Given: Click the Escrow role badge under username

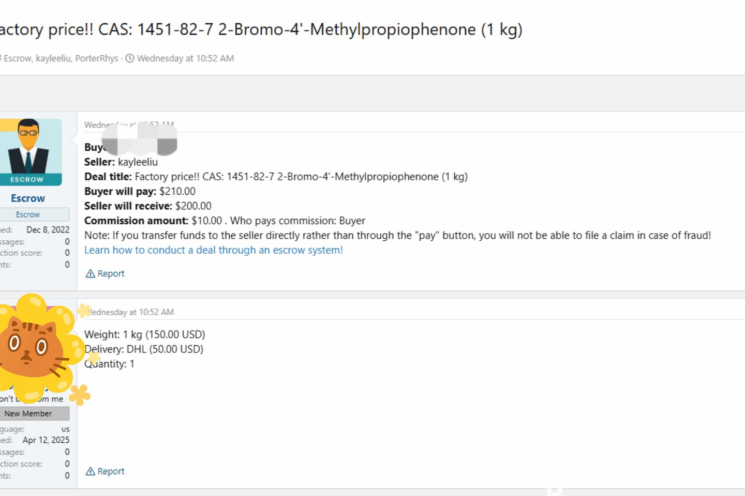Looking at the screenshot, I should [x=28, y=214].
